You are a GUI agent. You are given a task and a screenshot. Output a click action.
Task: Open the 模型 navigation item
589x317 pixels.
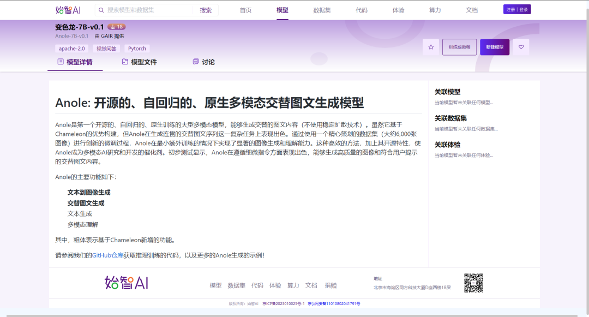click(283, 10)
